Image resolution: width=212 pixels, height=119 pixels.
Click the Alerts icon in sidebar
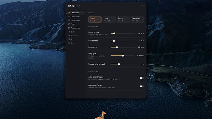[x=69, y=24]
